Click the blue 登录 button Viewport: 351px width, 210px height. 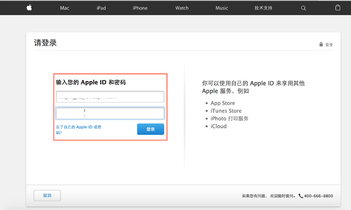(x=151, y=129)
